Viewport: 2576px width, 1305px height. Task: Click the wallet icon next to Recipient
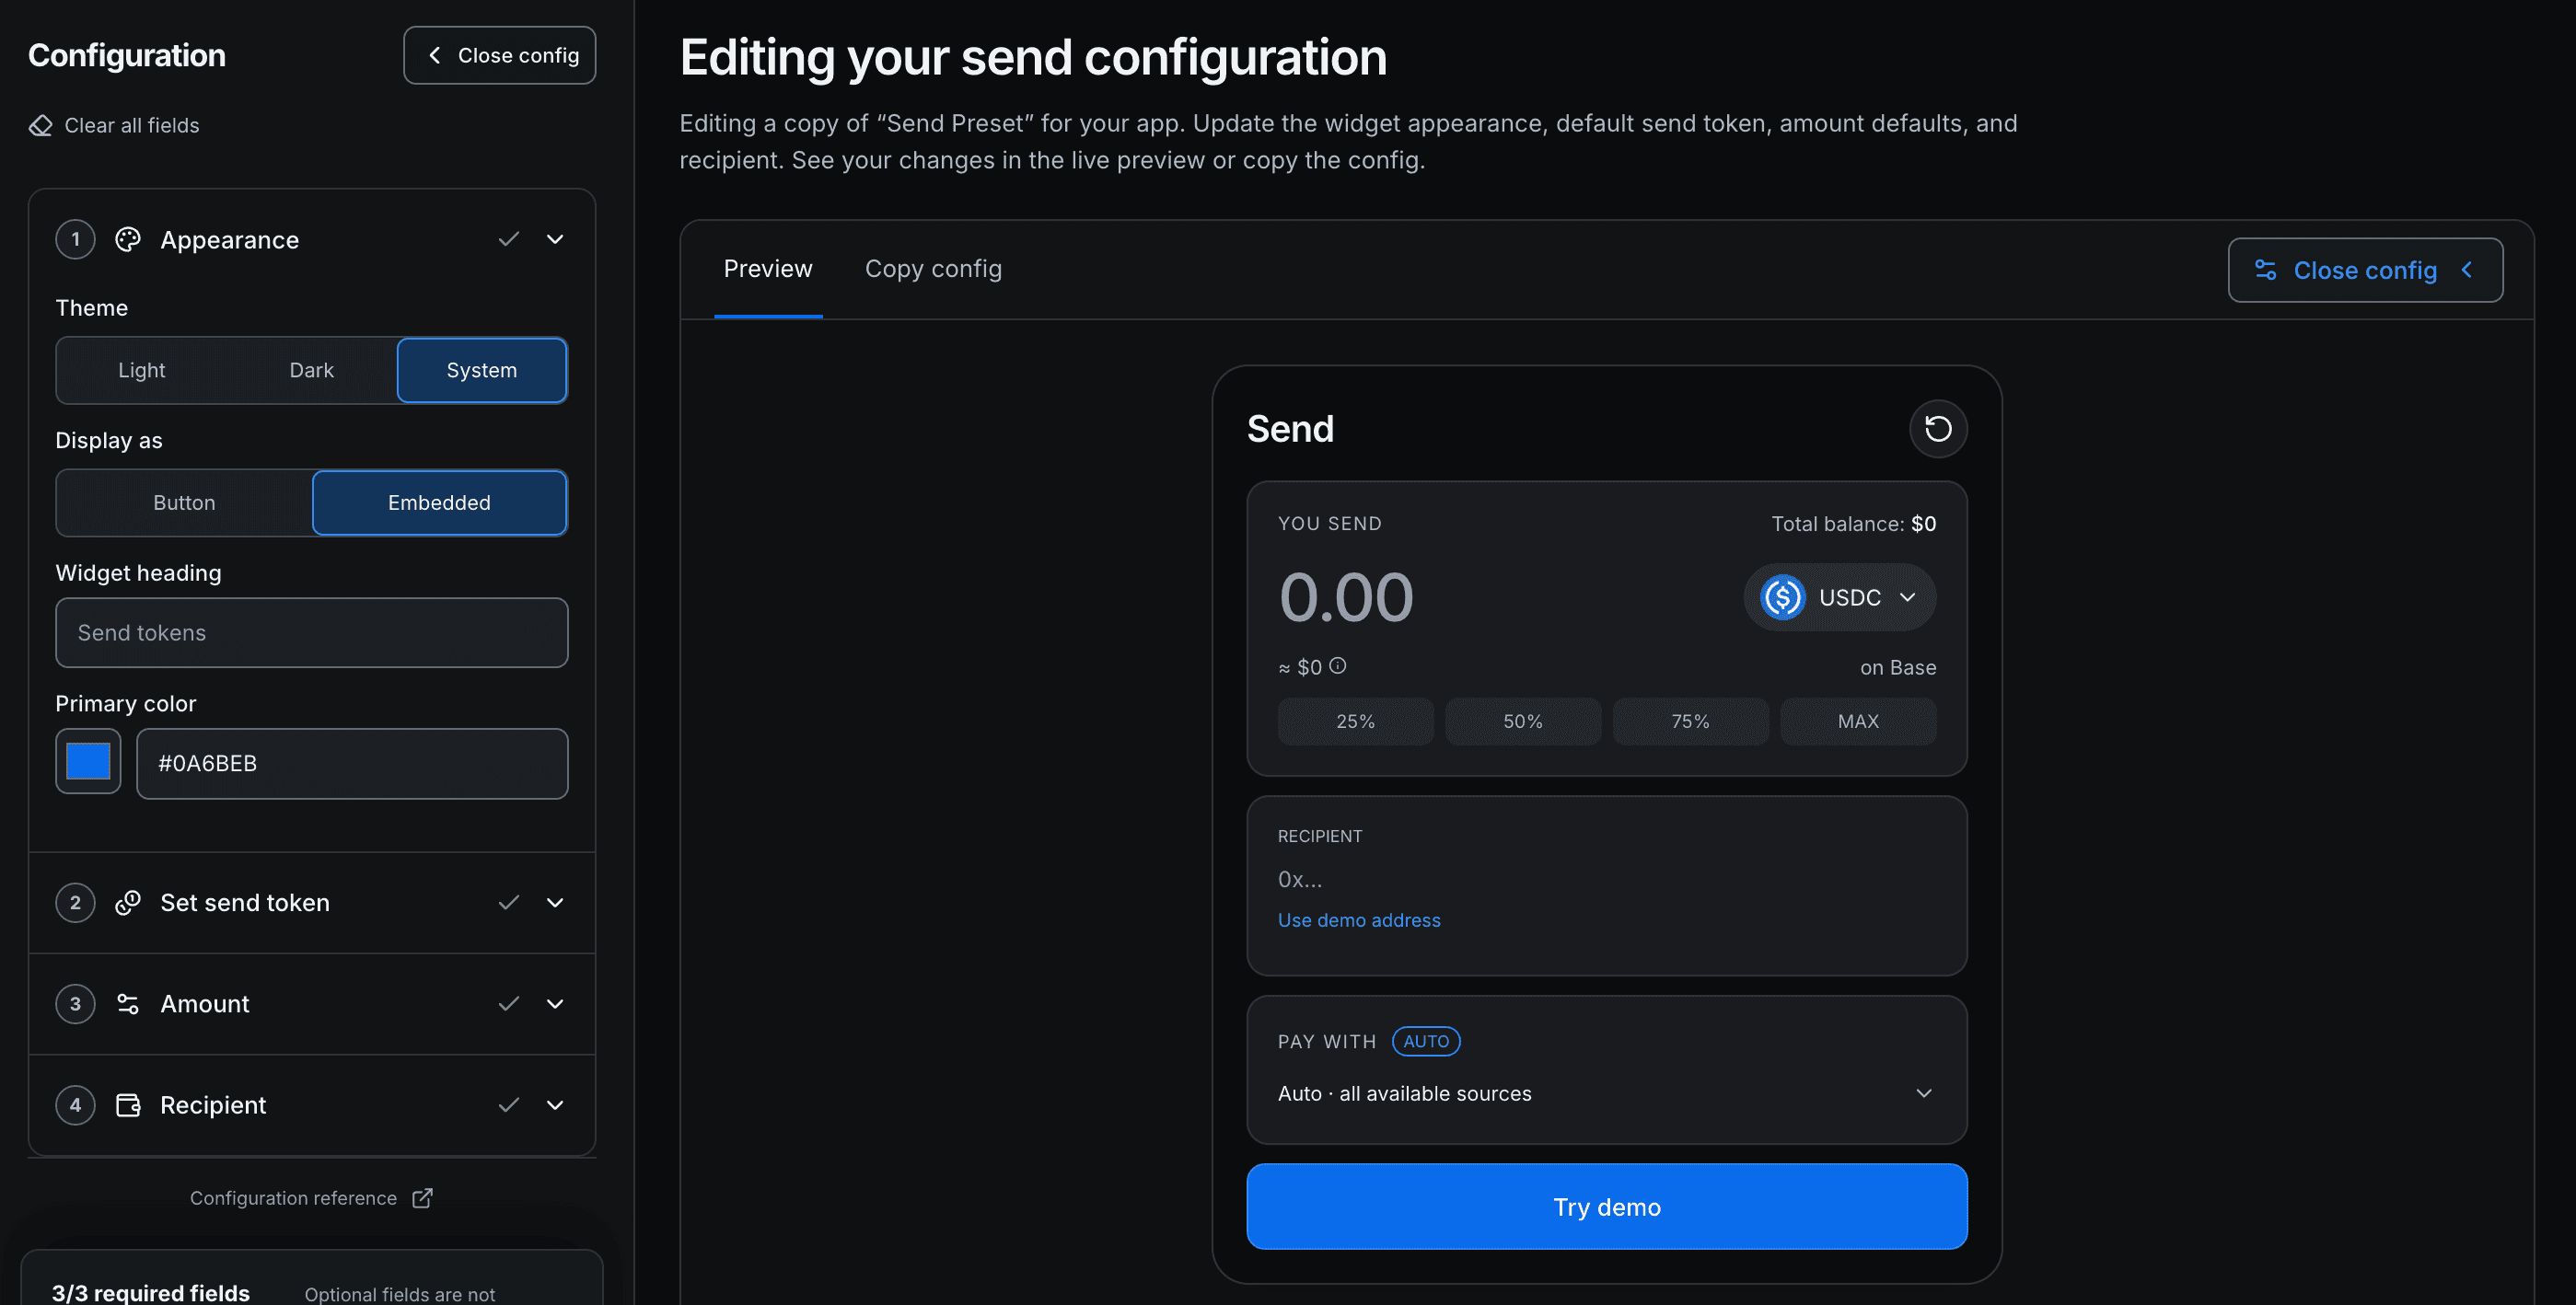pyautogui.click(x=128, y=1104)
